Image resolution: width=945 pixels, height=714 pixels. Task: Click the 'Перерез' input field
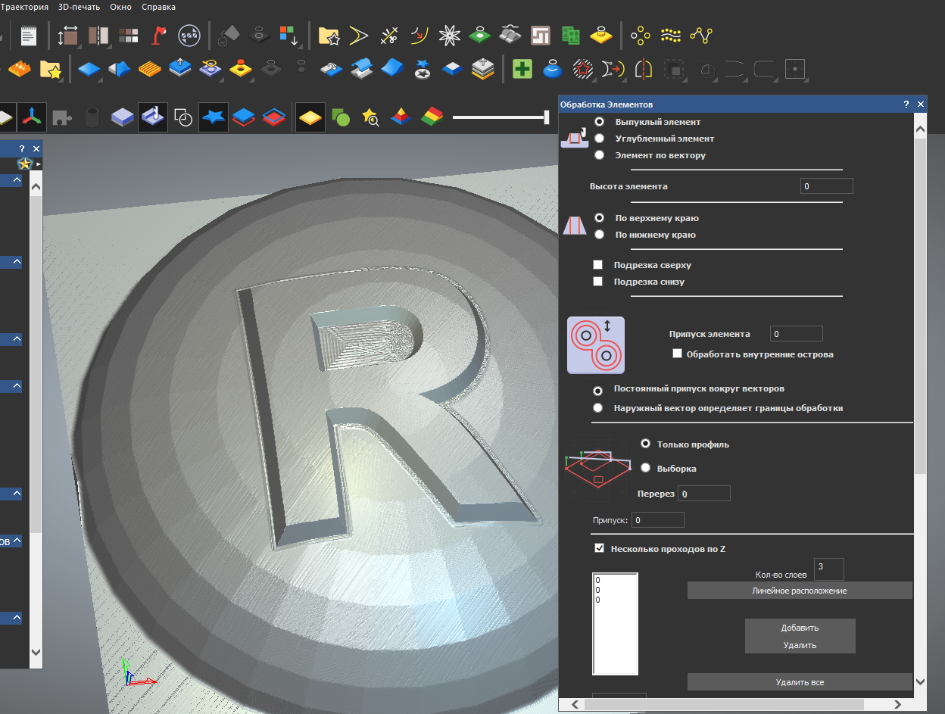(x=704, y=494)
